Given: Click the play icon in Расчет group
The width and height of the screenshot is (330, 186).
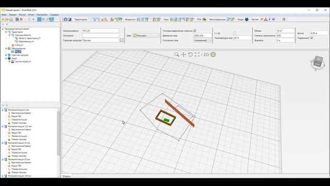Looking at the screenshot, I should coord(270,20).
